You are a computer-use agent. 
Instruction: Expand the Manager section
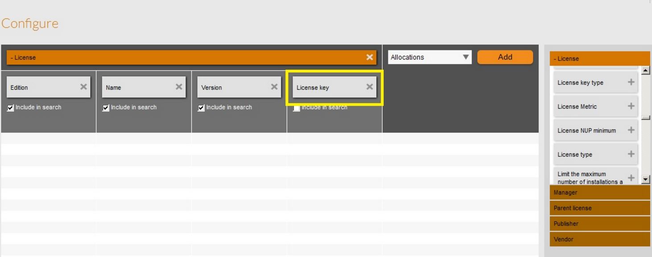click(x=600, y=193)
